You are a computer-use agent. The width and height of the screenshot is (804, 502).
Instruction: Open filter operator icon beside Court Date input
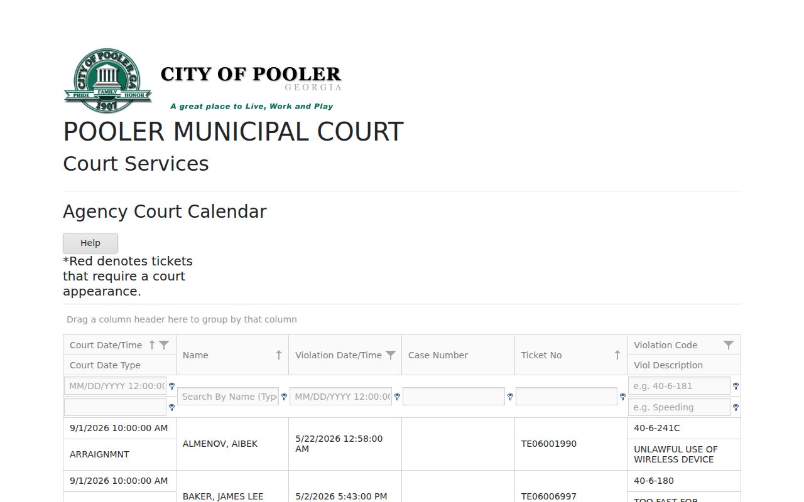click(171, 387)
